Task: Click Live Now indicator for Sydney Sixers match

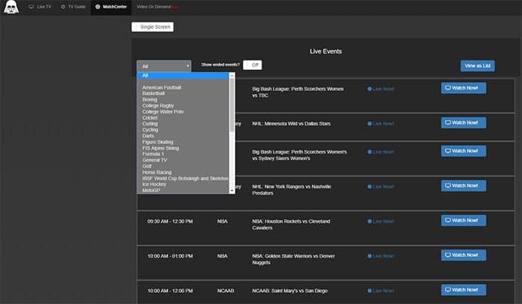Action: [380, 152]
